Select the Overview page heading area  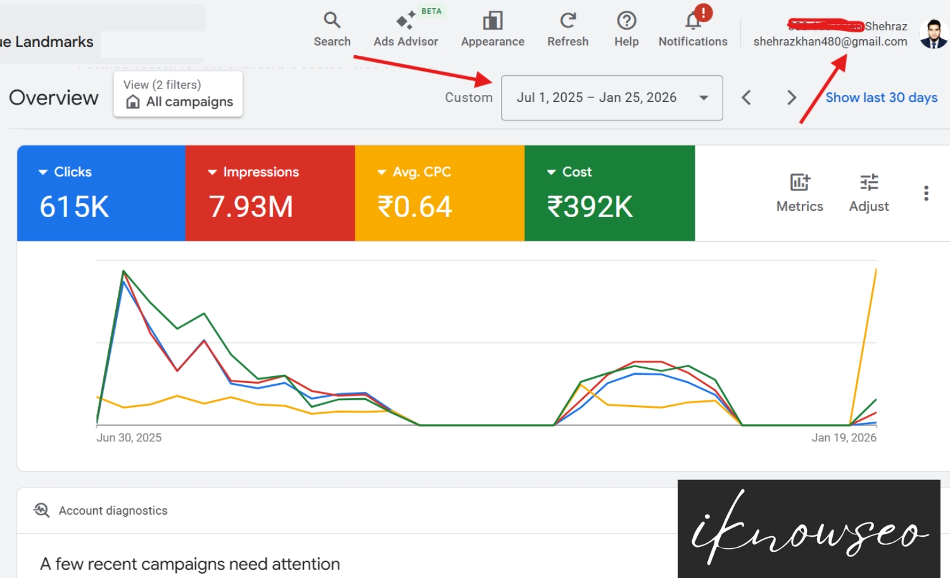click(x=54, y=97)
